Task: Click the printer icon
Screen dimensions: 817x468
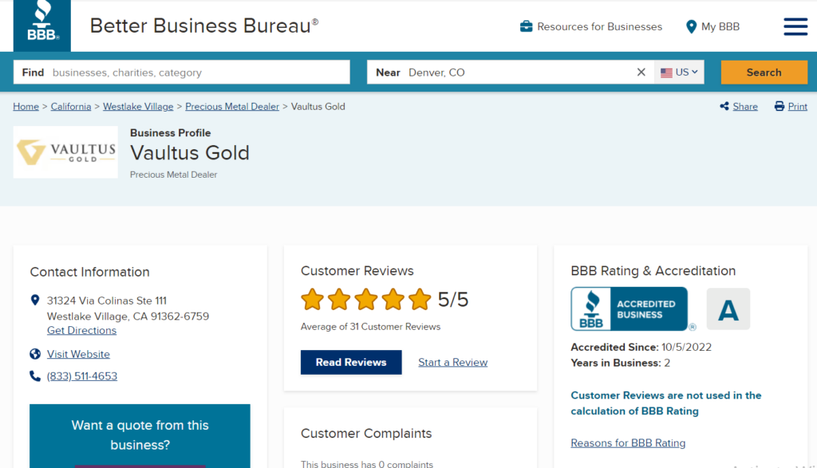Action: pos(780,106)
